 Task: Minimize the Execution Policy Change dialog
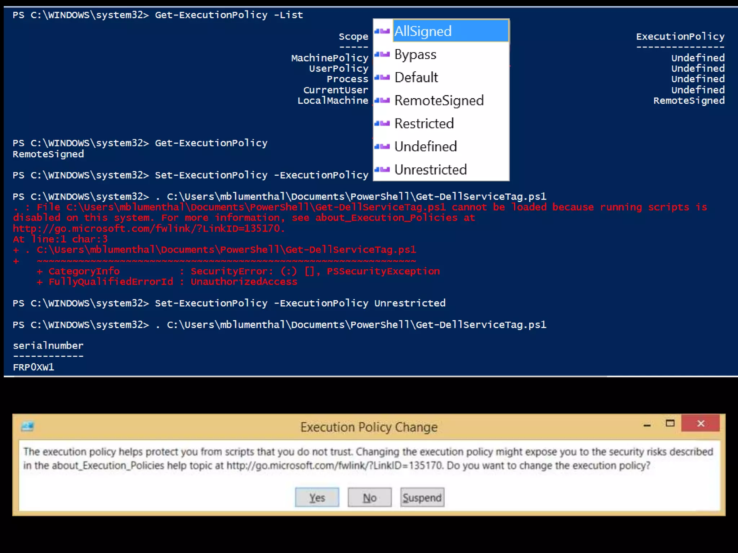point(647,425)
